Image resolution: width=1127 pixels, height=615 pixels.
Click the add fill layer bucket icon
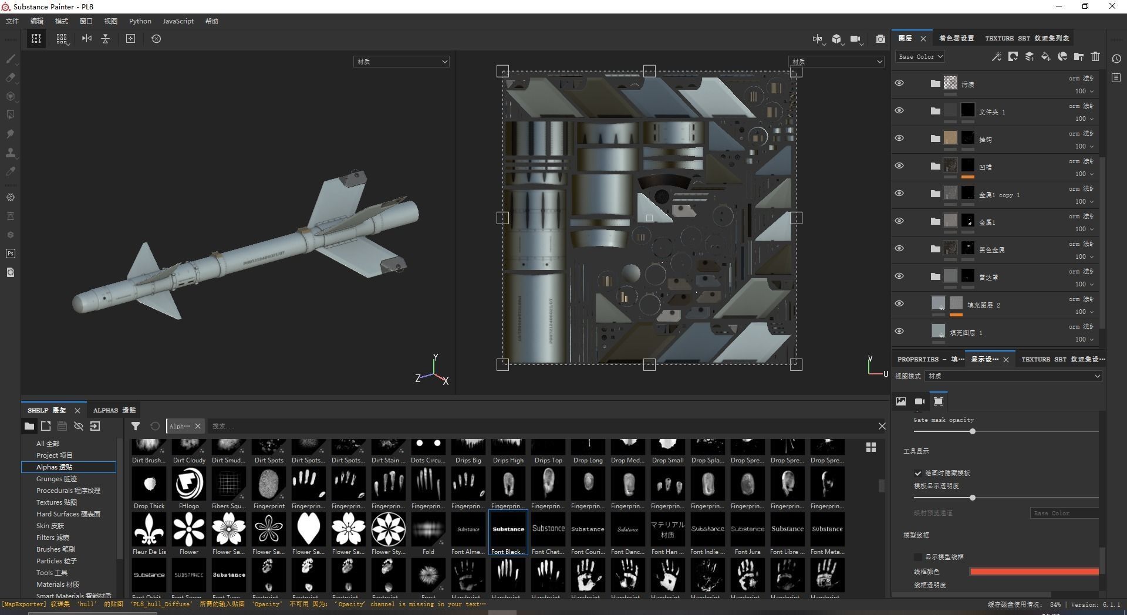point(1045,56)
